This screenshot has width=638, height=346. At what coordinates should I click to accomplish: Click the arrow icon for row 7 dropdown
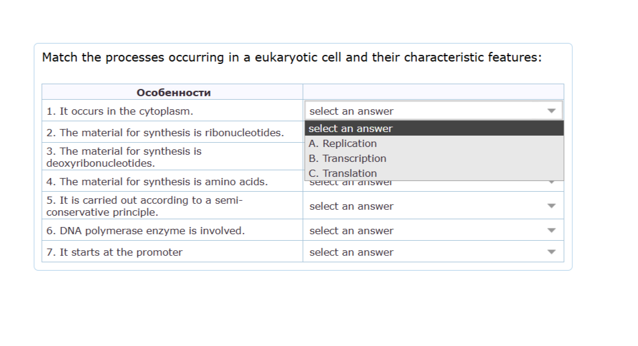pos(551,252)
